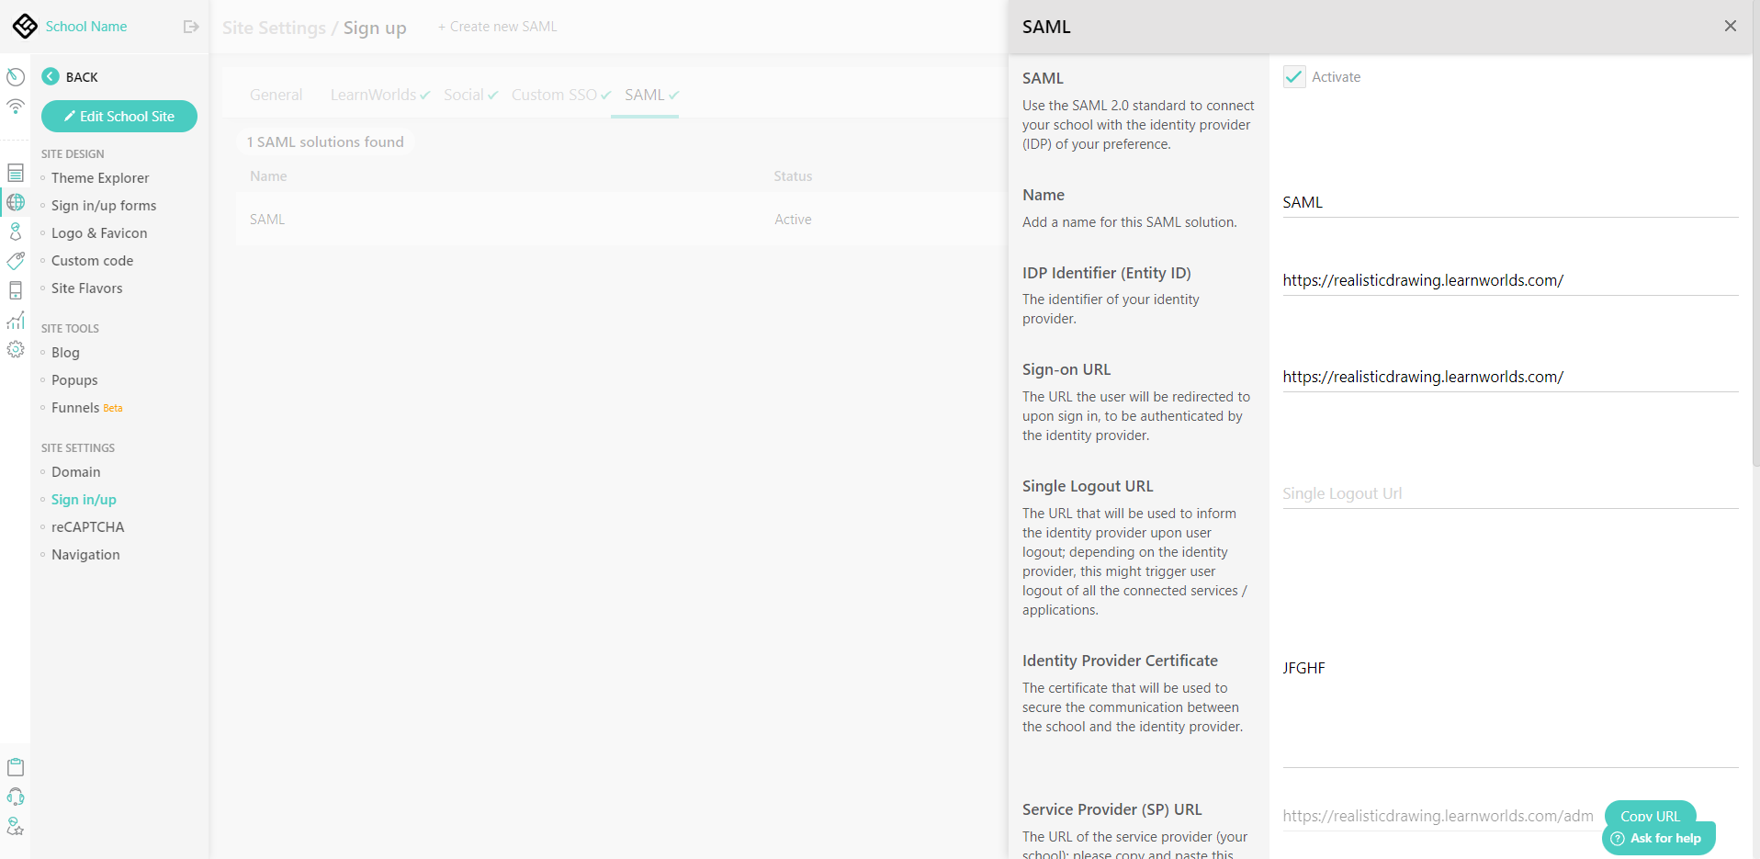
Task: Open the Create new SAML link
Action: coord(496,26)
